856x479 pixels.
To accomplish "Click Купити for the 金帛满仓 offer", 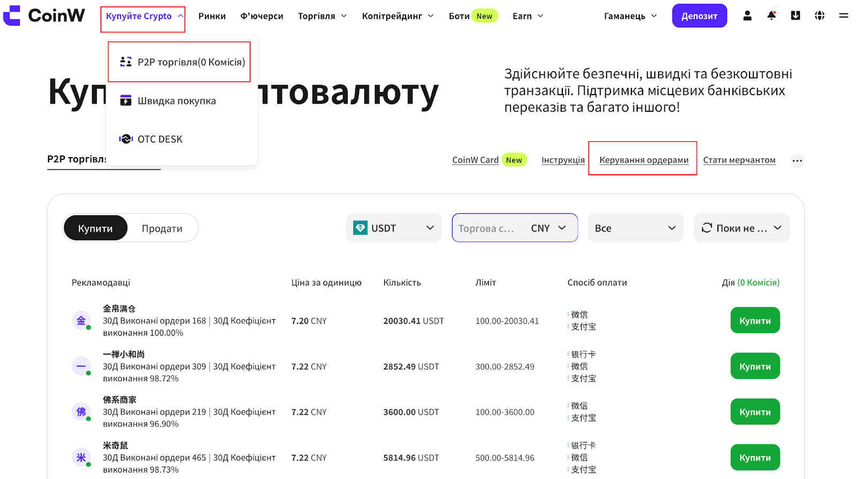I will coord(755,320).
